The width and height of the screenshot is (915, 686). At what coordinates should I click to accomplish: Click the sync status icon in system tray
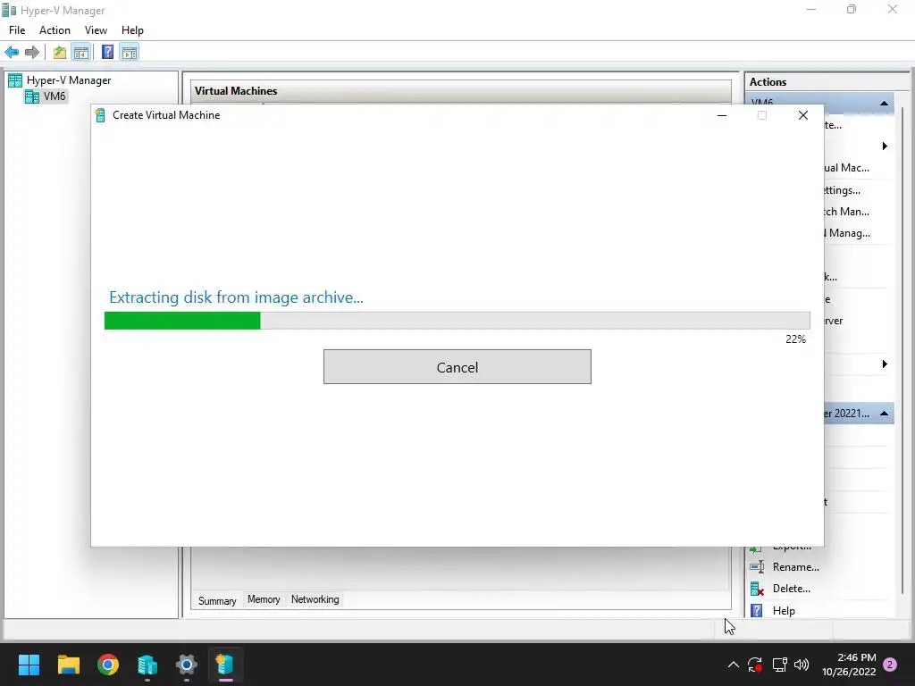coord(755,665)
